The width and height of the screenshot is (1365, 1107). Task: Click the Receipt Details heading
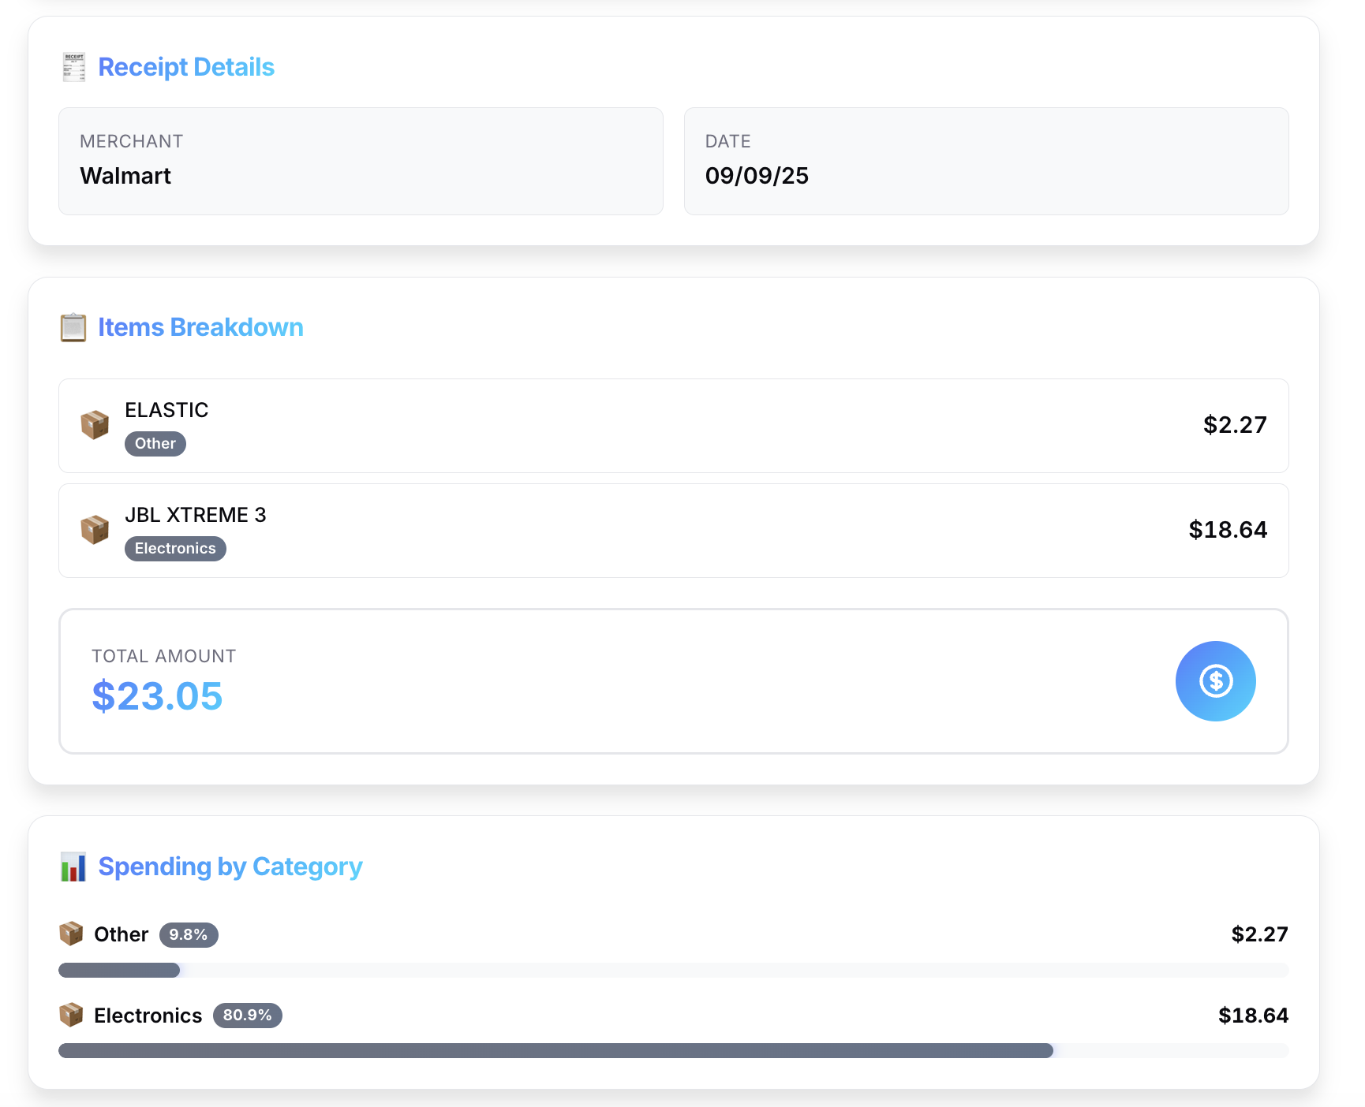[x=186, y=67]
